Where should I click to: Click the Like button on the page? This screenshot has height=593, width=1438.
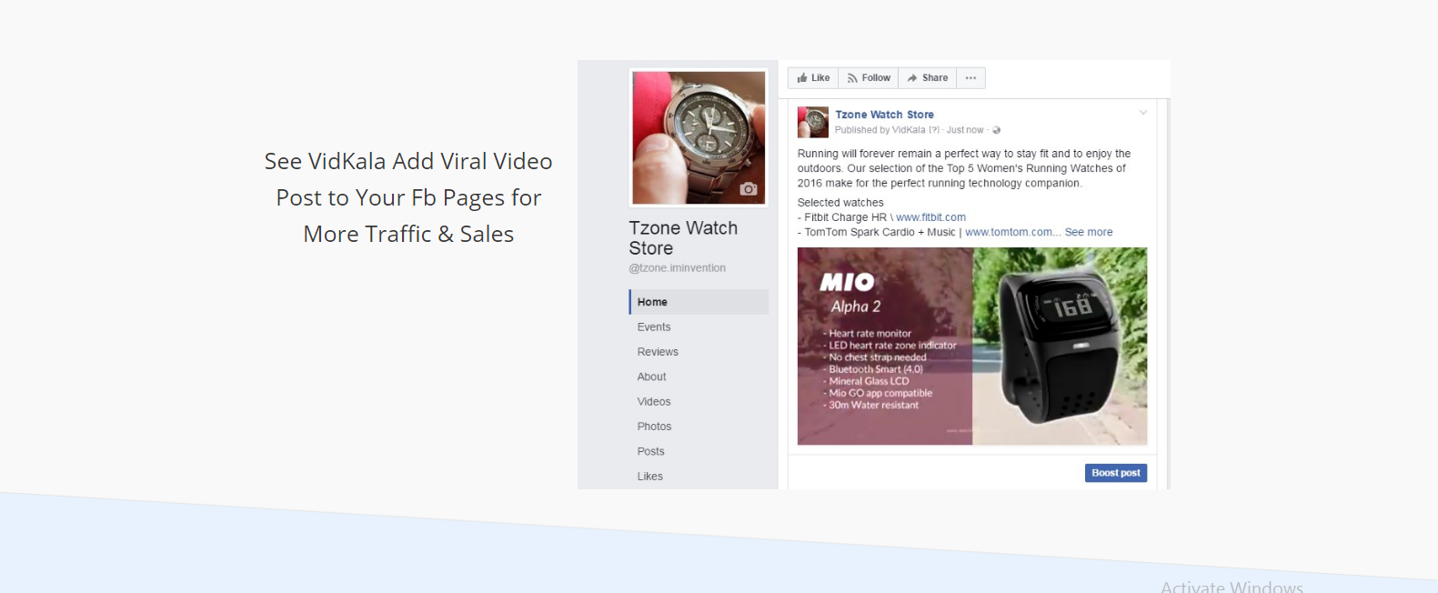(x=813, y=78)
